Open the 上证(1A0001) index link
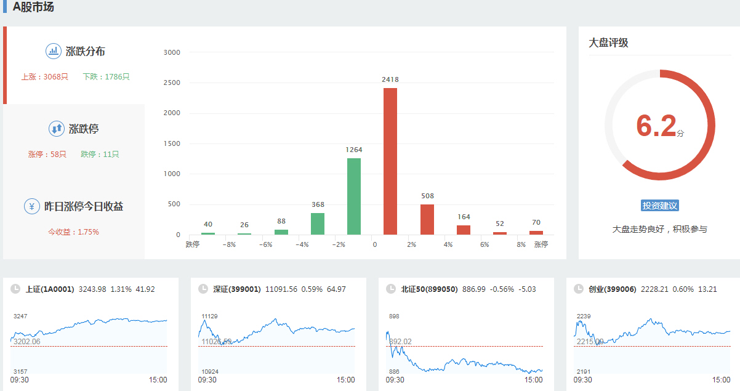This screenshot has height=391, width=740. tap(50, 289)
